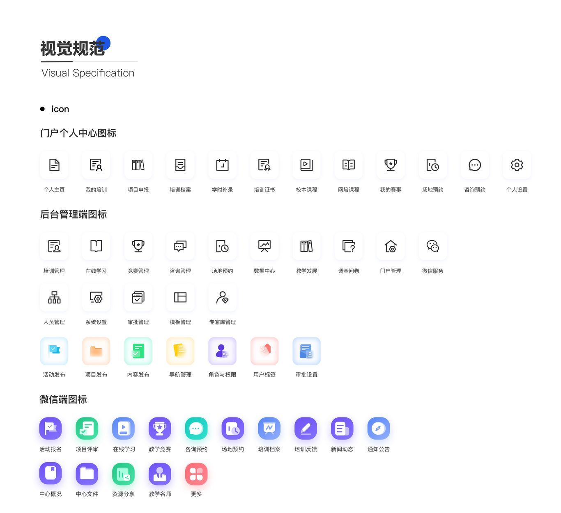Viewport: 561px width, 513px height.
Task: Open the colorful 活动发布 flag icon
Action: click(x=54, y=351)
